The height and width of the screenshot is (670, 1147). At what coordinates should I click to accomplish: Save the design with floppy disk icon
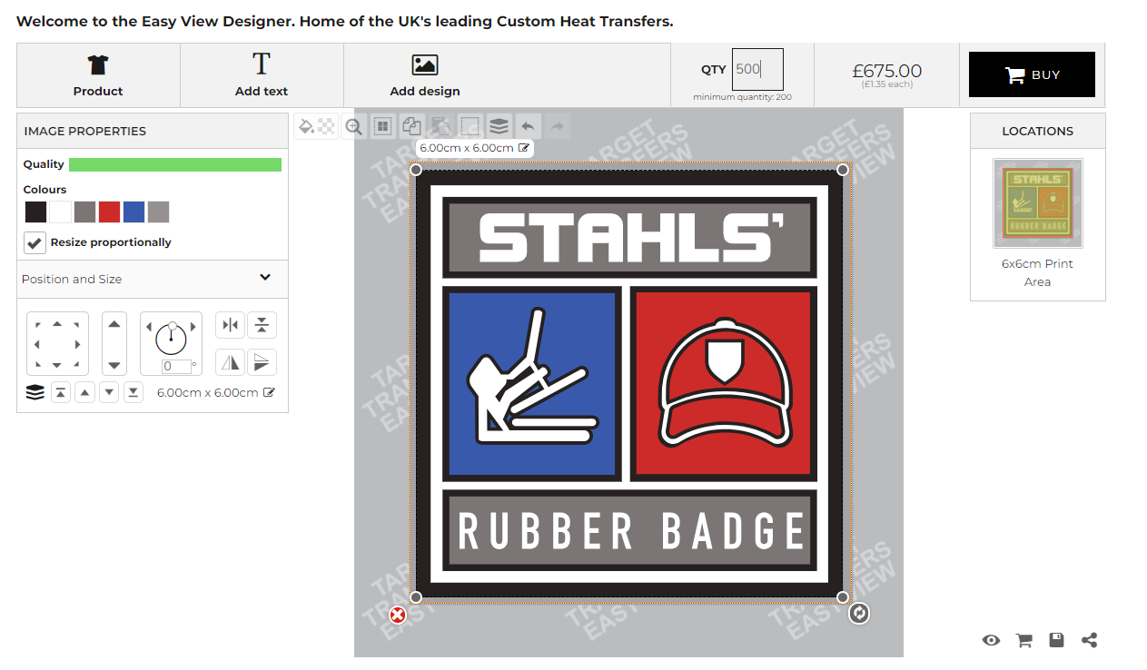(x=1056, y=640)
